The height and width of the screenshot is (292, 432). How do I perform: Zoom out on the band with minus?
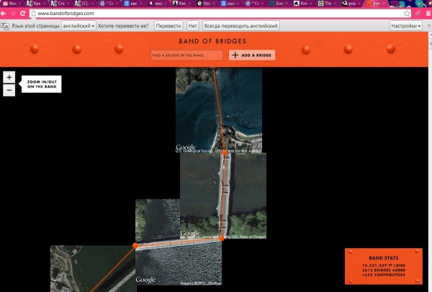(x=9, y=91)
